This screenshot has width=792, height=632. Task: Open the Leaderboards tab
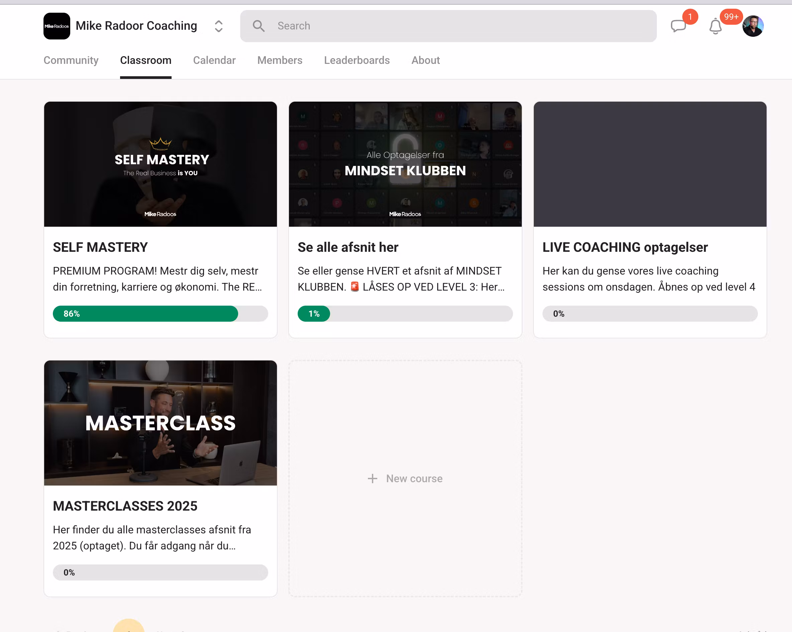coord(357,60)
